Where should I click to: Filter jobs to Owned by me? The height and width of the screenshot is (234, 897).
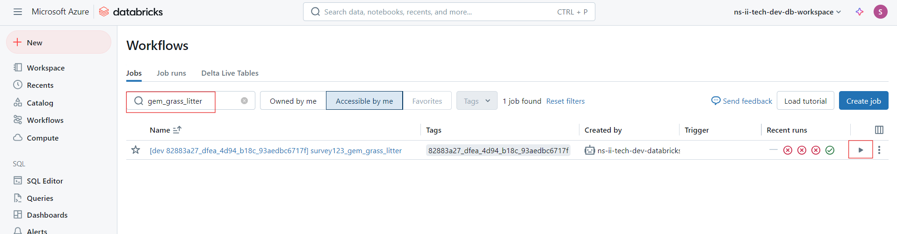[x=293, y=101]
